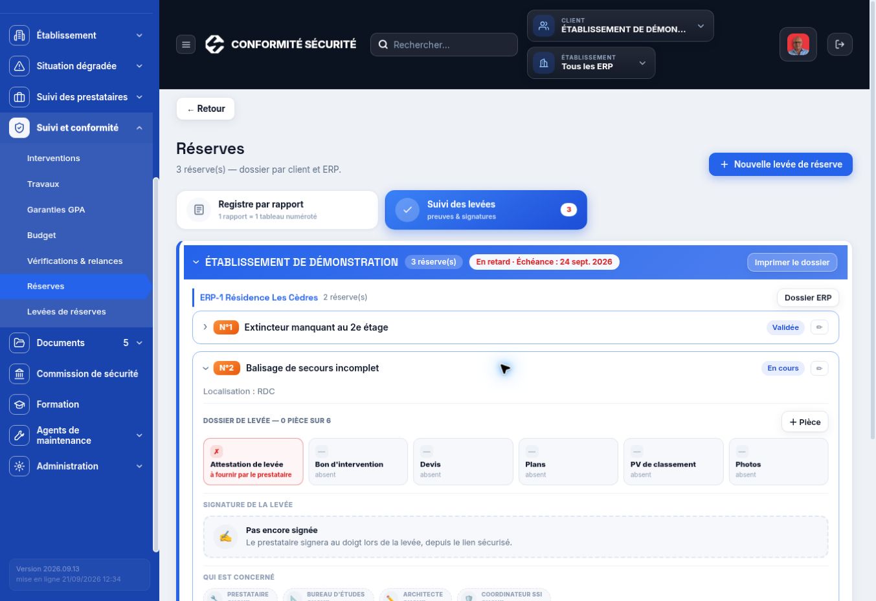The width and height of the screenshot is (876, 601).
Task: Switch to Registre par rapport tab
Action: pos(277,210)
